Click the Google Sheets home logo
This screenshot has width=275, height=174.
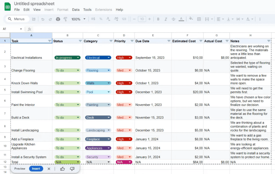(x=8, y=7)
